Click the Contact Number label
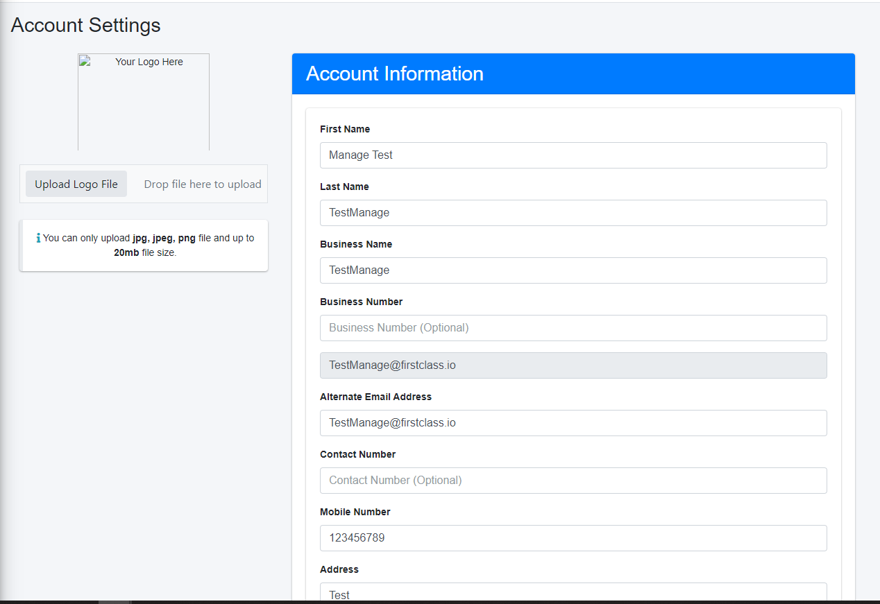 pyautogui.click(x=357, y=454)
